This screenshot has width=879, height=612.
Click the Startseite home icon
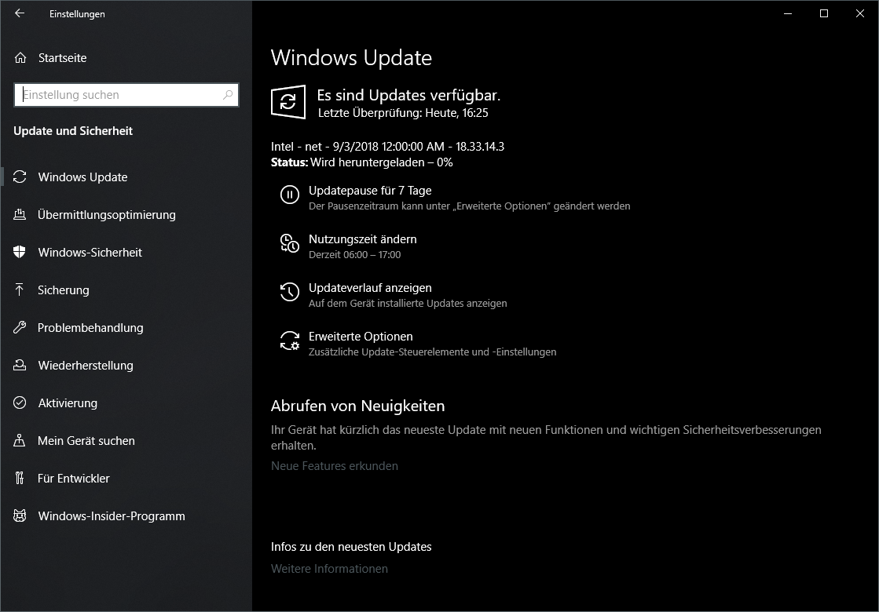pyautogui.click(x=20, y=58)
